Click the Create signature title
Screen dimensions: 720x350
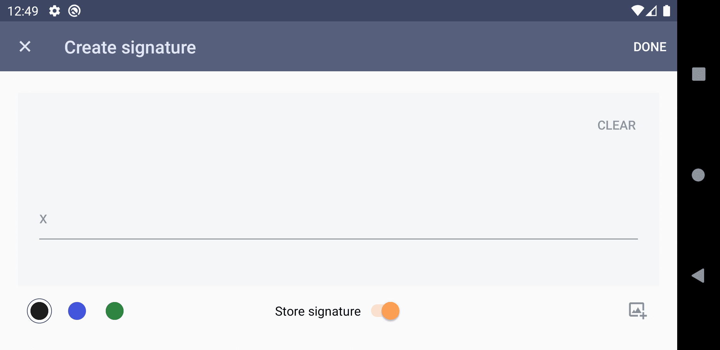[130, 47]
